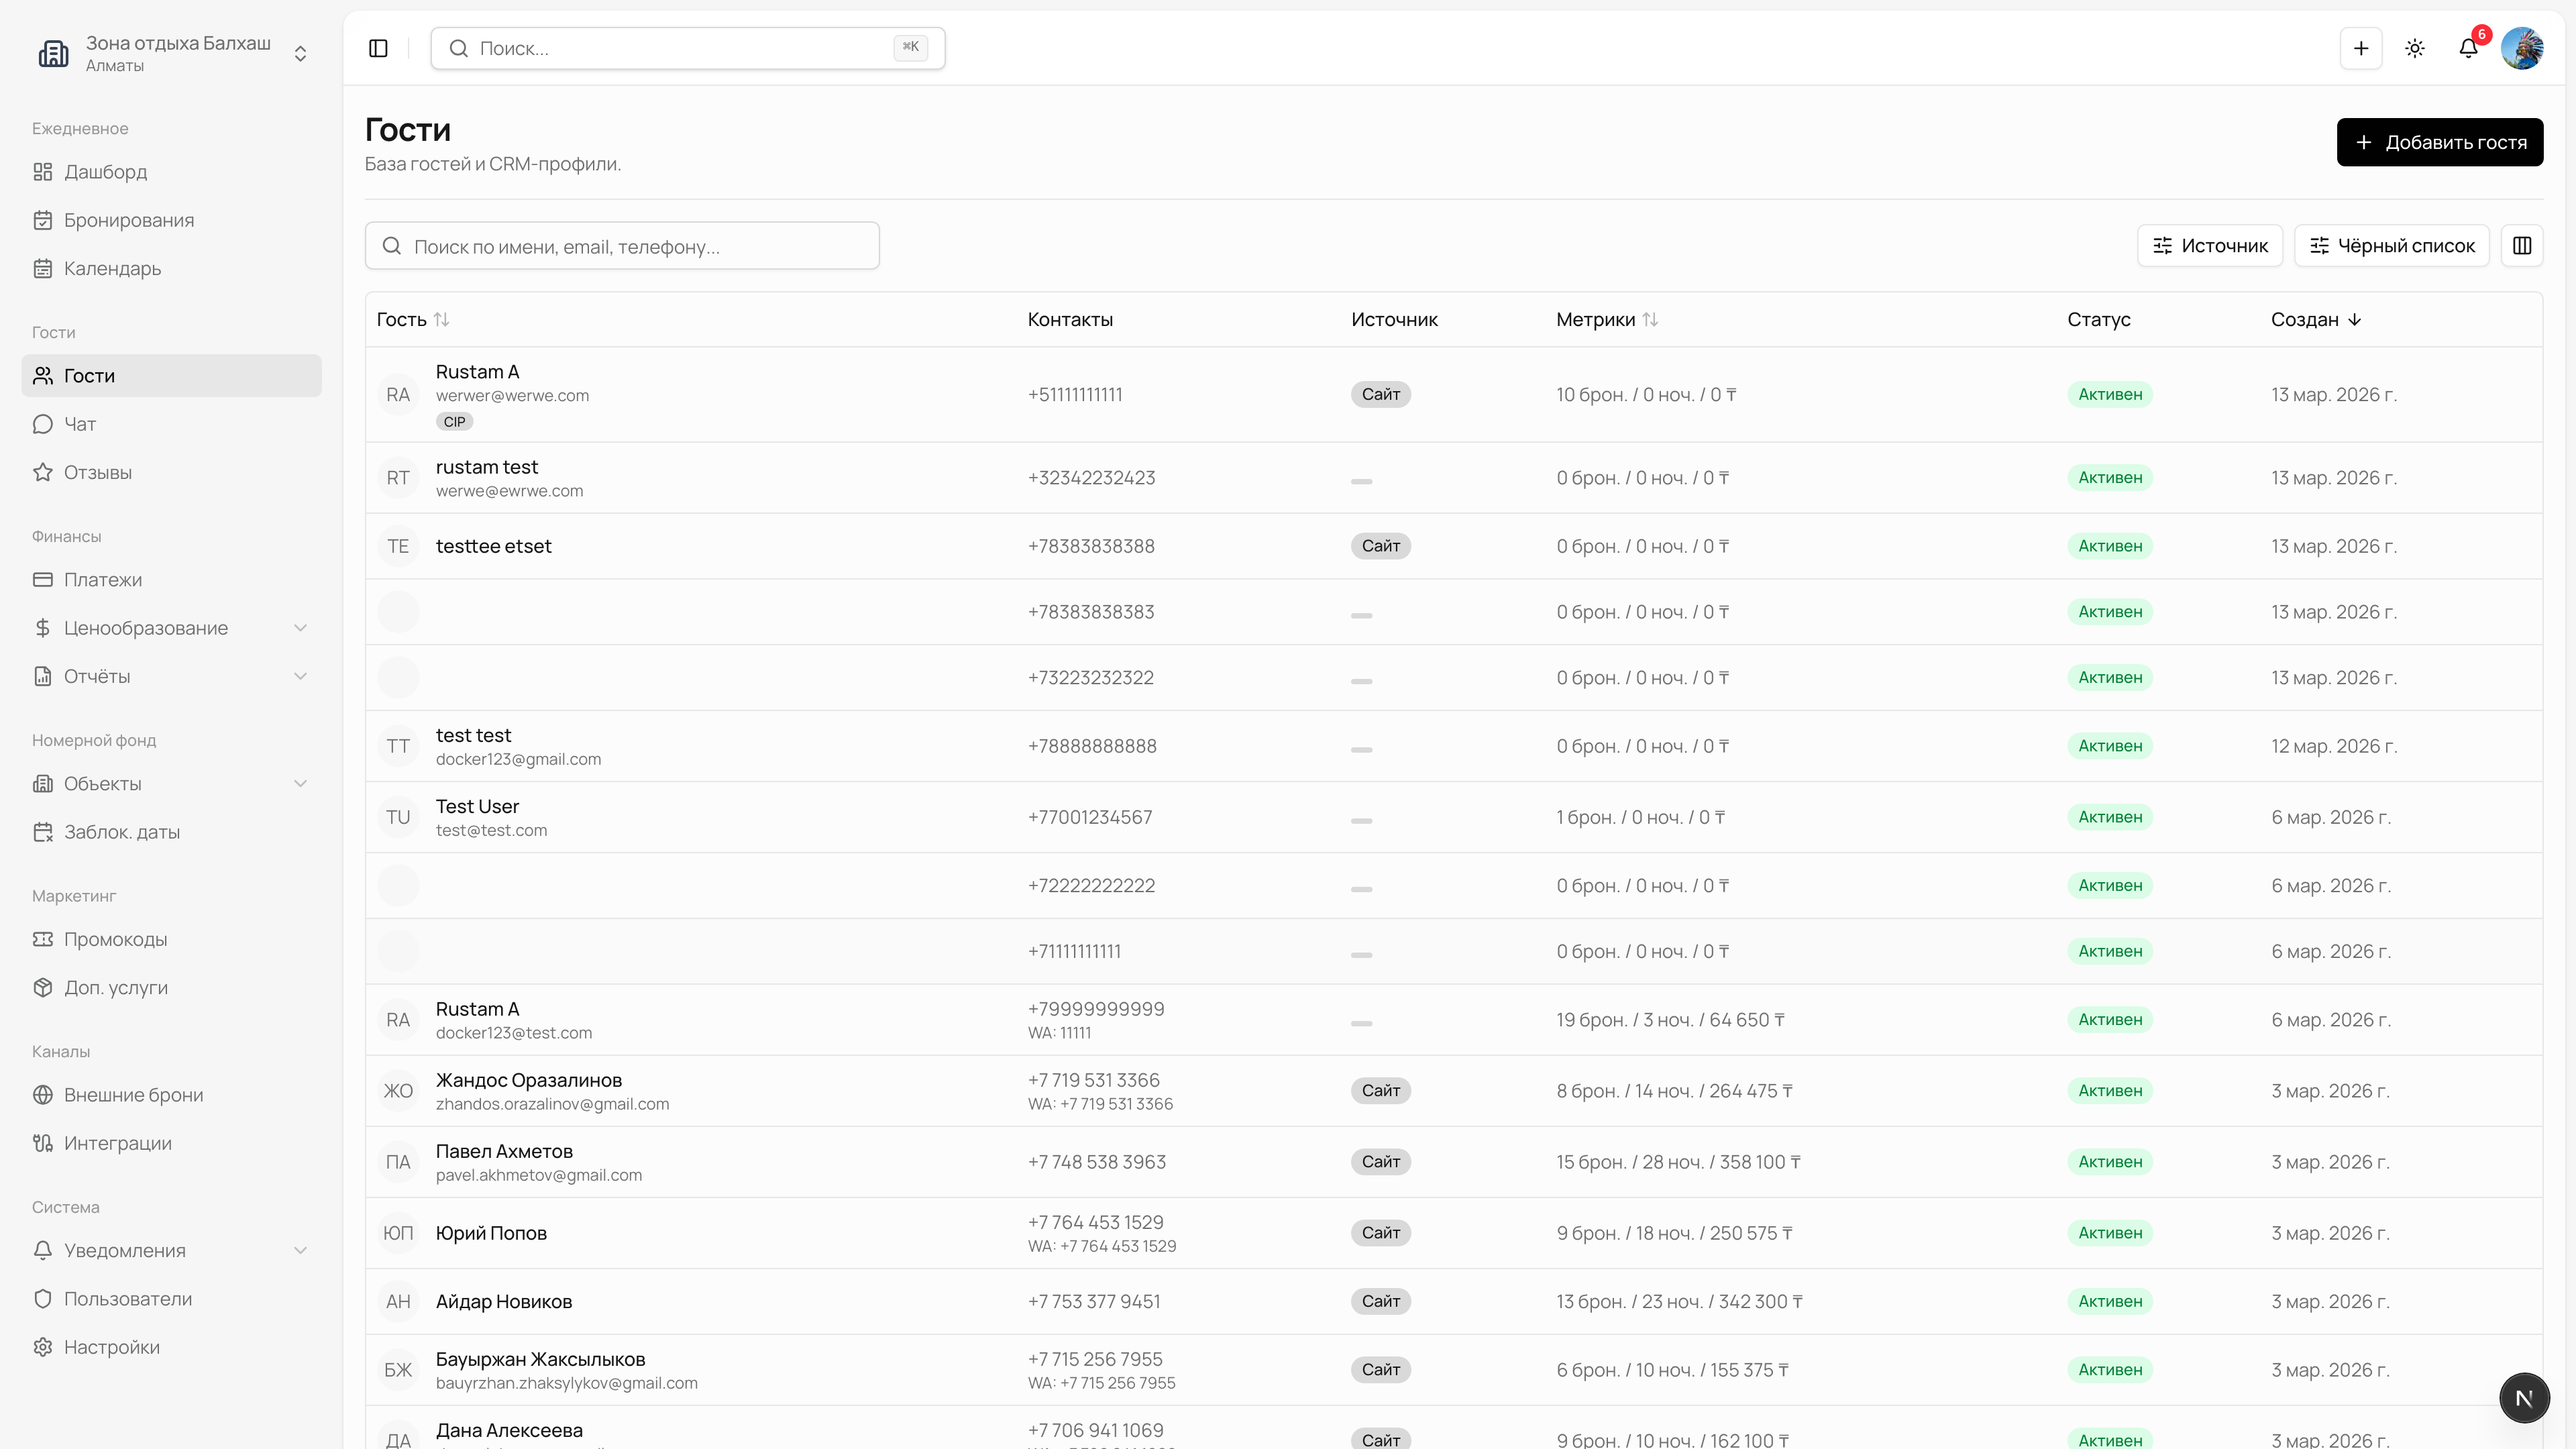The width and height of the screenshot is (2576, 1449).
Task: Open the Чёрный список filter
Action: tap(2391, 246)
